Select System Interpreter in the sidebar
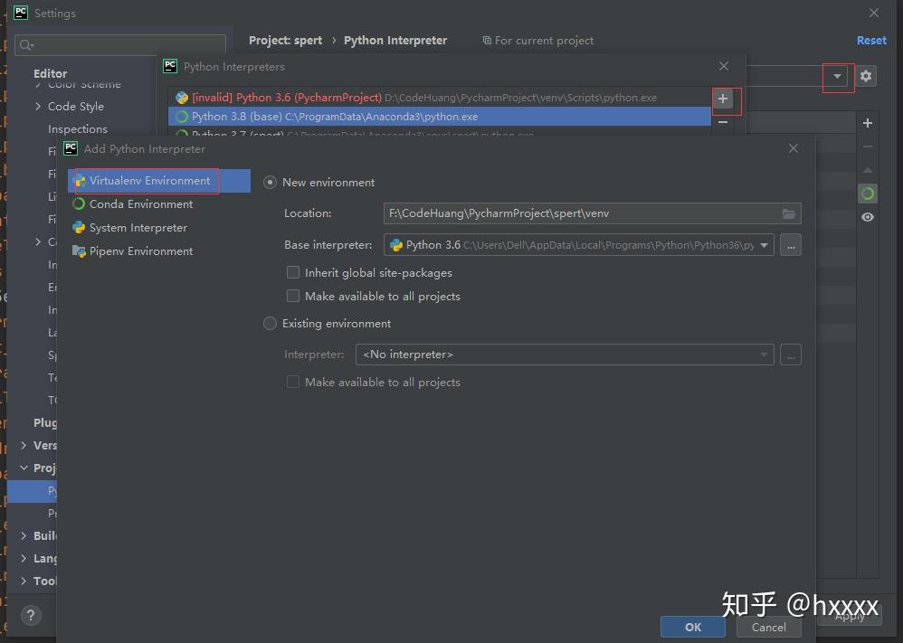 137,227
